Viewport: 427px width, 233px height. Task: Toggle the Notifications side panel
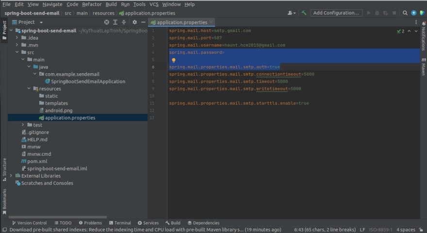[x=424, y=36]
